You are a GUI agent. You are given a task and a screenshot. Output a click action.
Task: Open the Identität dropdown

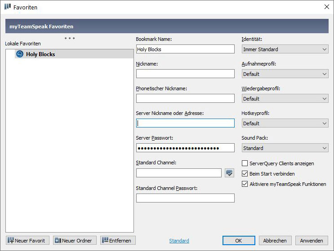tap(285, 49)
